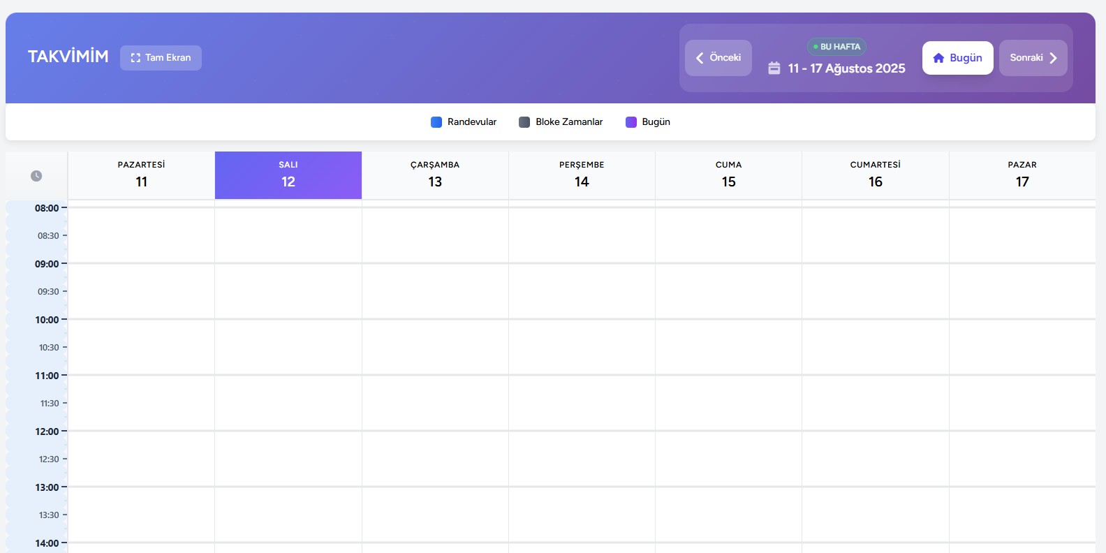This screenshot has width=1106, height=553.
Task: Select the Pazartesi 11 day header
Action: [x=141, y=175]
